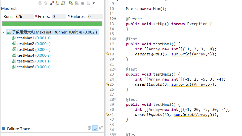
Task: Click the red Errors indicator icon
Action: tap(36, 16)
